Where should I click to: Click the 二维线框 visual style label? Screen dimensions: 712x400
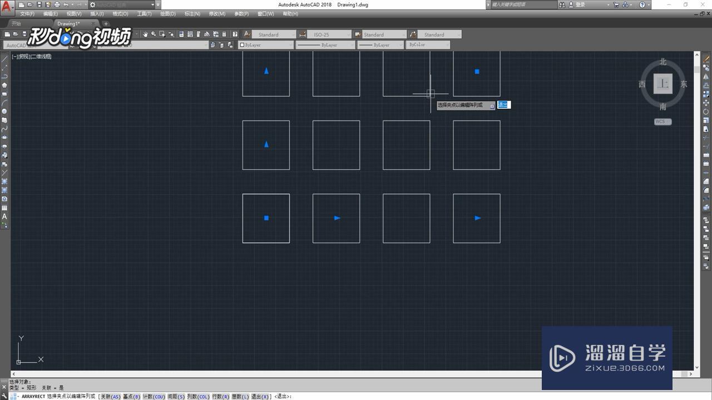click(x=41, y=57)
